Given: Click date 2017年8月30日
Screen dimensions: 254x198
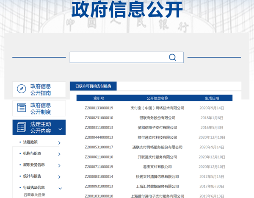Looking at the screenshot, I should coord(212,186).
